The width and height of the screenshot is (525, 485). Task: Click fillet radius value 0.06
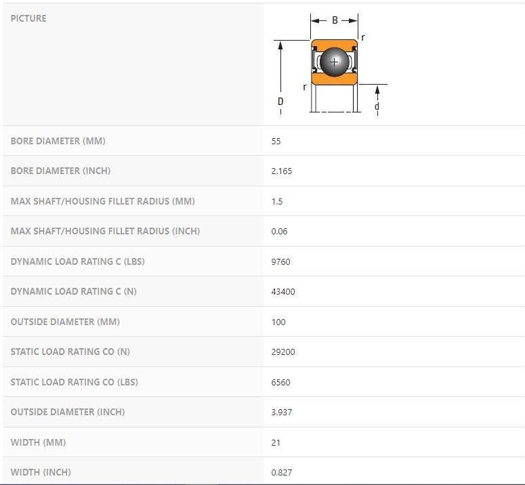coord(279,232)
